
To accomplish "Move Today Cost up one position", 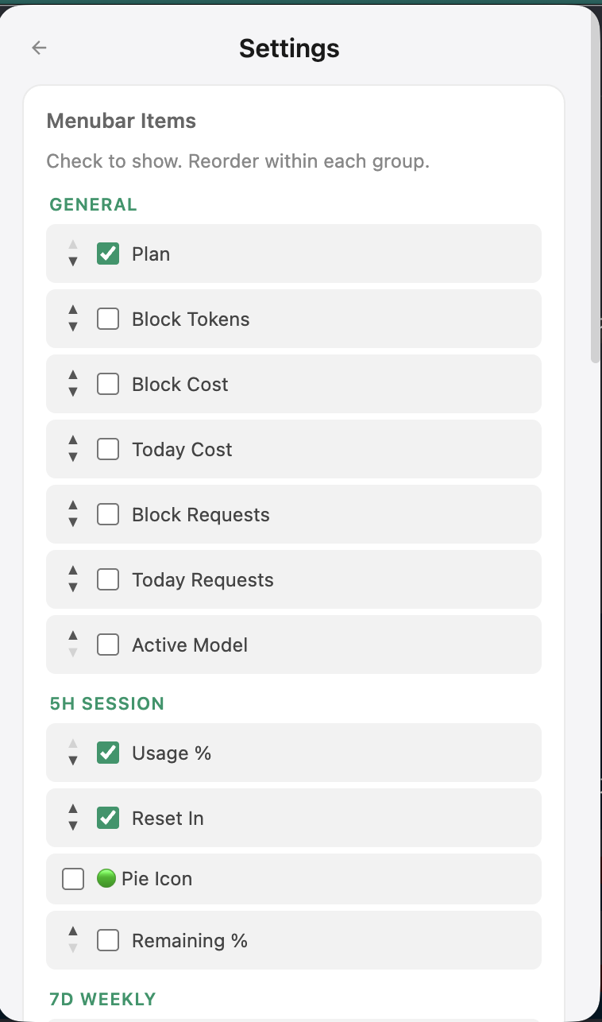I will click(x=73, y=440).
